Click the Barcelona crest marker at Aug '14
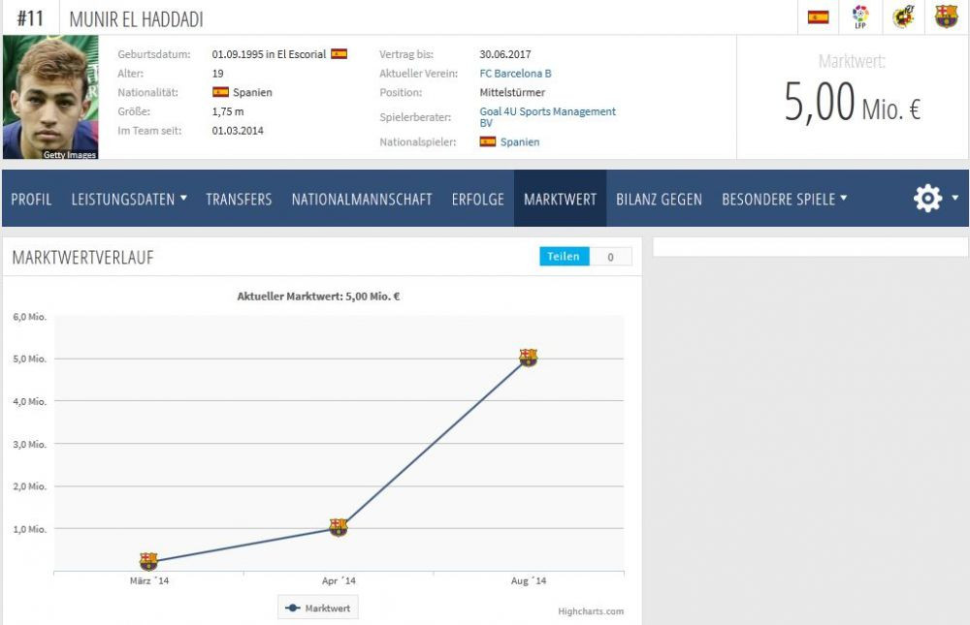This screenshot has height=625, width=970. pyautogui.click(x=528, y=358)
